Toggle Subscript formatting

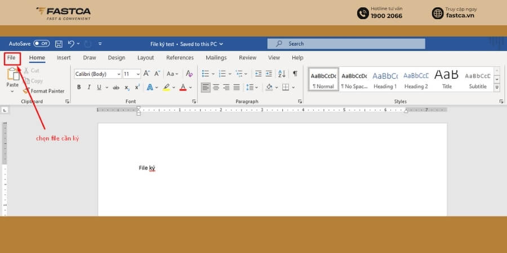pyautogui.click(x=127, y=87)
